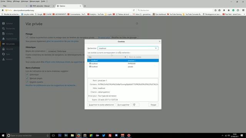The height and width of the screenshot is (138, 246).
Task: Click the about:preferences#privacy address bar
Action: point(72,10)
